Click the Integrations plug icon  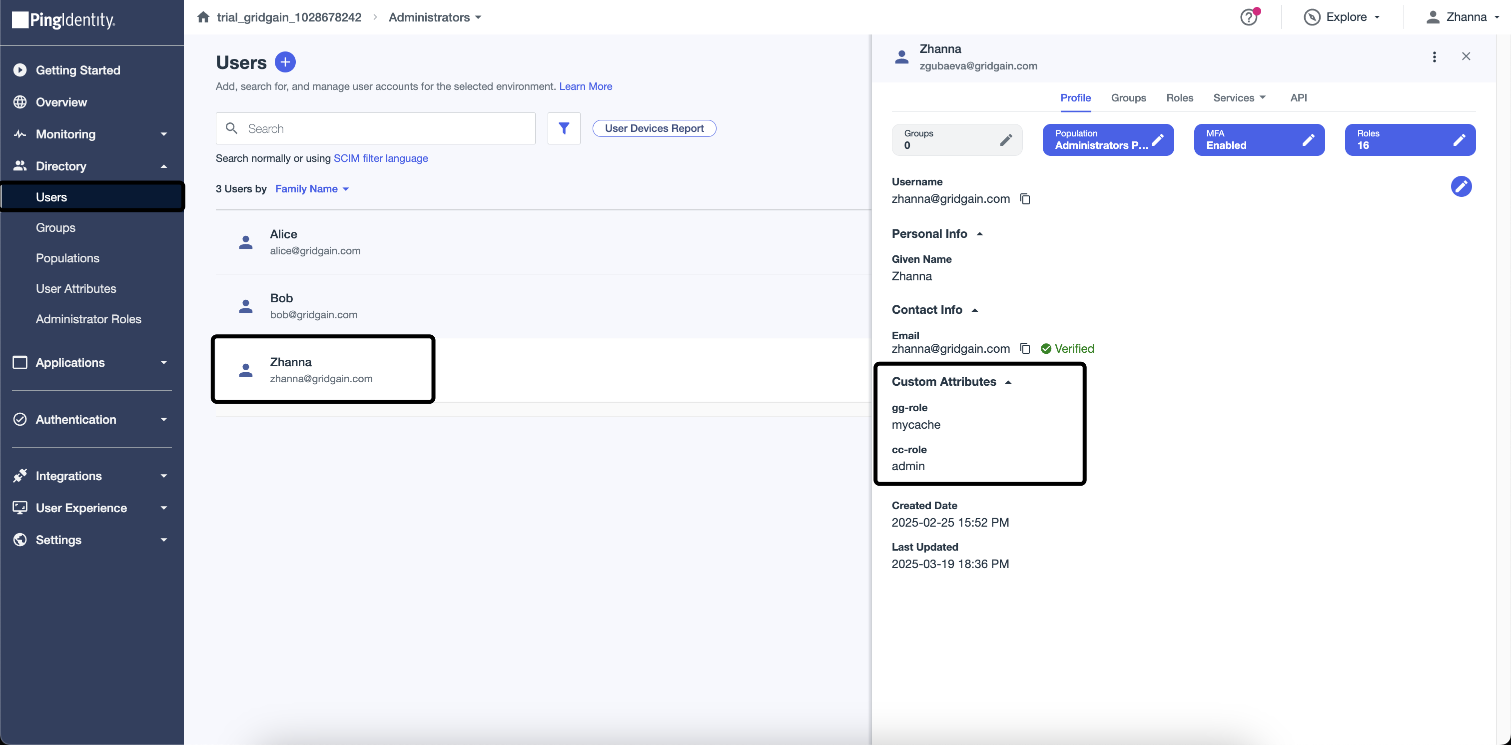point(20,476)
